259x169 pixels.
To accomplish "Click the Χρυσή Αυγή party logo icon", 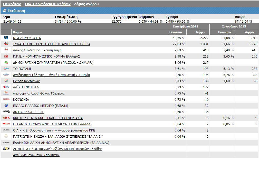I will (x=6, y=50).
